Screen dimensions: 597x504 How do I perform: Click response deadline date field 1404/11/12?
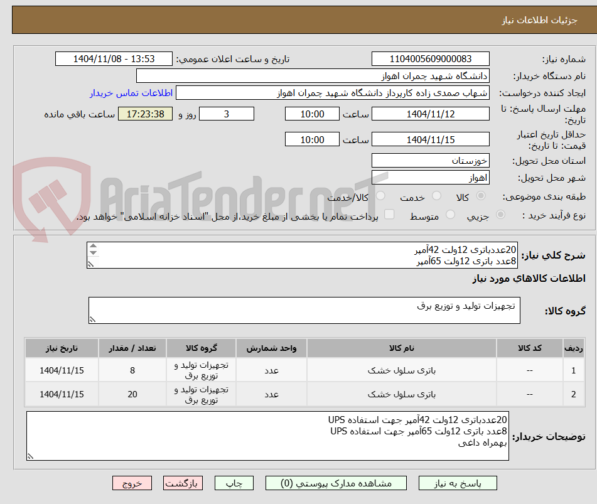point(430,114)
